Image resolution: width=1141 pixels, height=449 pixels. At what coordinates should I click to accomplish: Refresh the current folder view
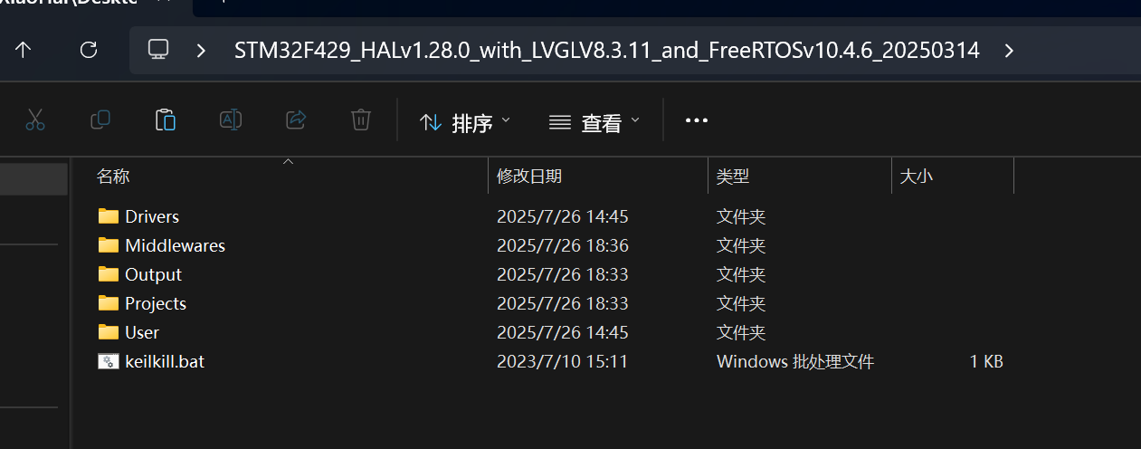coord(89,50)
